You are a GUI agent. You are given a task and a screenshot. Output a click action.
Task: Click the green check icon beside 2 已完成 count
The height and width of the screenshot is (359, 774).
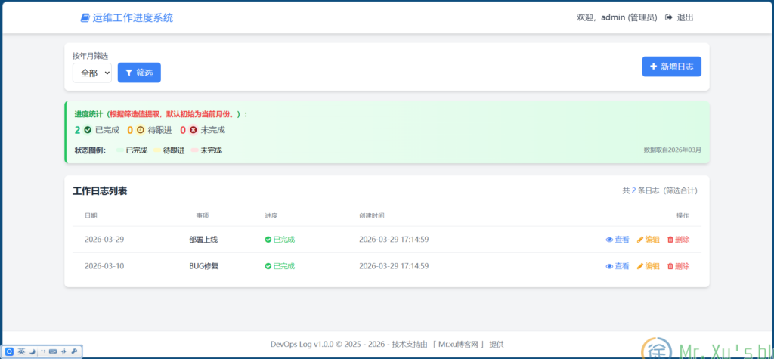(88, 130)
